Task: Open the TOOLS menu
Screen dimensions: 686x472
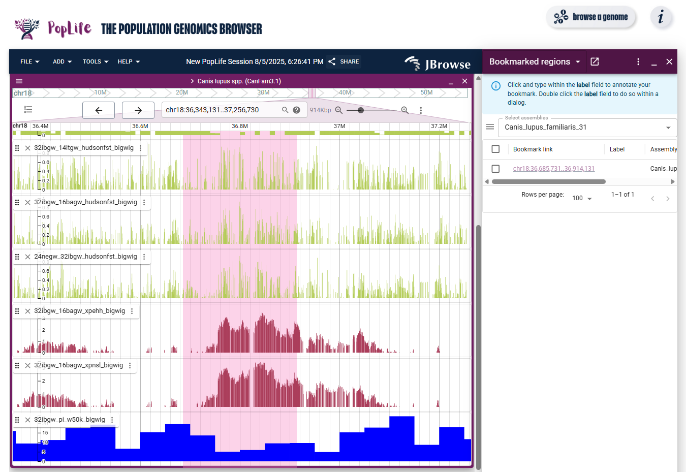Action: [96, 61]
